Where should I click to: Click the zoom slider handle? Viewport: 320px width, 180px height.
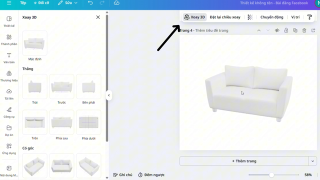click(x=271, y=175)
